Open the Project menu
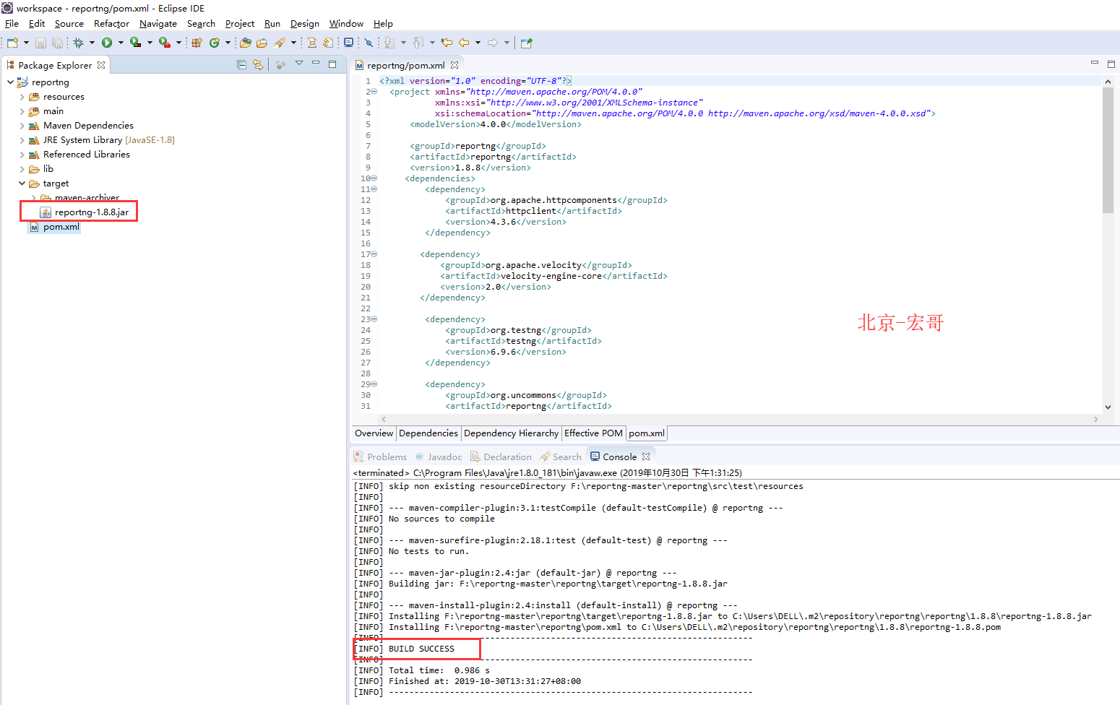Screen dimensions: 1120x705 (240, 23)
